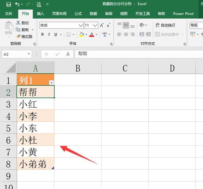Viewport: 203px width, 189px height.
Task: Click the 剪切 (Cut) button
Action: (x=22, y=23)
